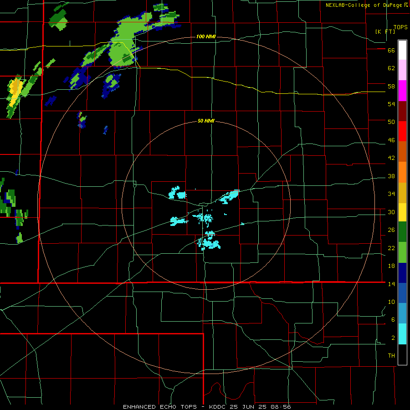This screenshot has height=410, width=410.
Task: Click the light green swatch between 26 and 22
Action: point(402,252)
